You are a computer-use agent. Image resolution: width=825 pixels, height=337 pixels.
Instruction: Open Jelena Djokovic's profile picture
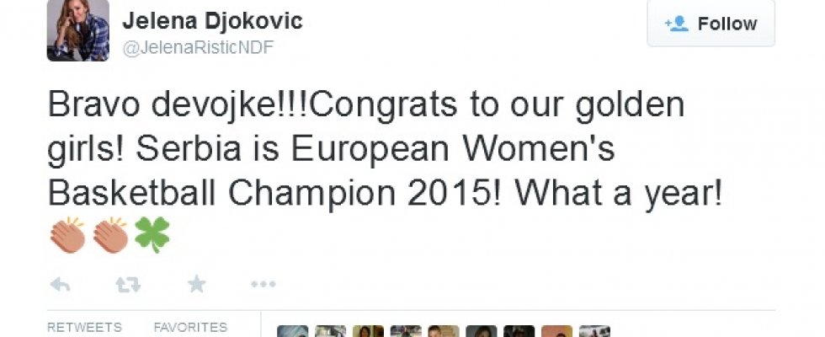click(x=77, y=30)
